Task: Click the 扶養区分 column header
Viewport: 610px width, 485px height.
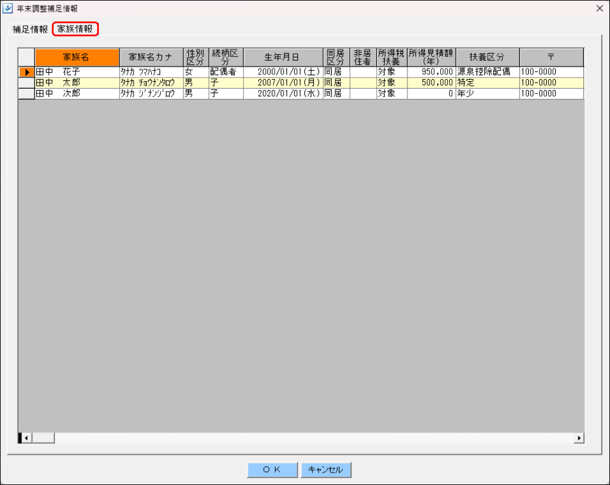Action: 488,57
